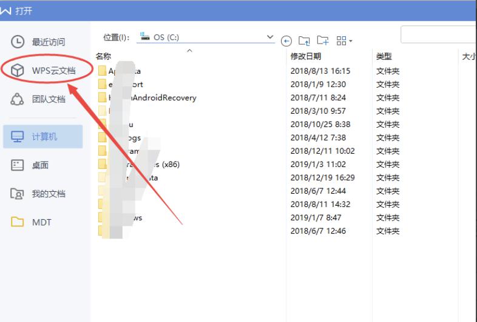Viewport: 477px width, 322px height.
Task: Open 我的文档 my documents
Action: click(x=38, y=194)
